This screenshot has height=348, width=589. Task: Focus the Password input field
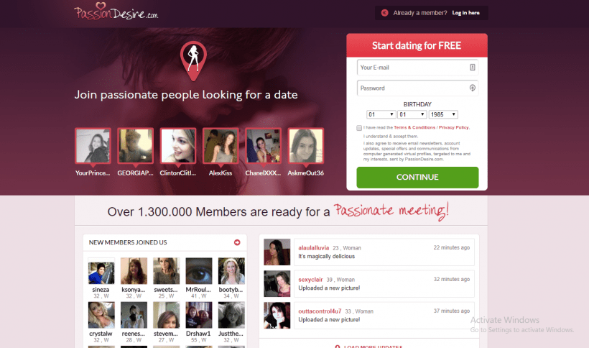point(417,88)
